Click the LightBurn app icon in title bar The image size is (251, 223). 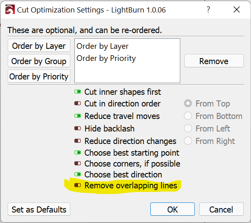pyautogui.click(x=10, y=9)
